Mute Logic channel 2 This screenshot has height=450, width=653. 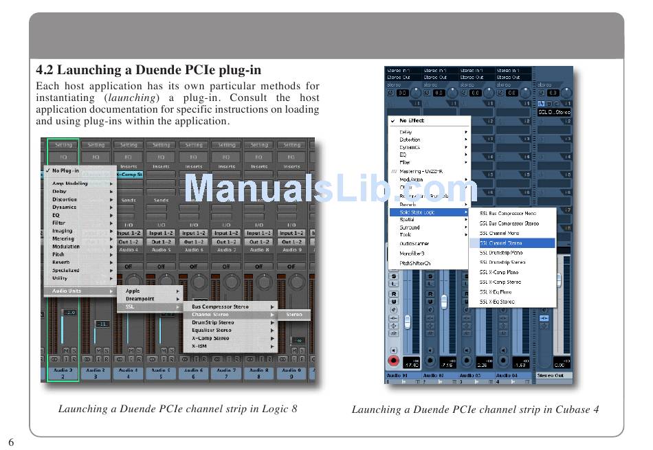coord(66,351)
